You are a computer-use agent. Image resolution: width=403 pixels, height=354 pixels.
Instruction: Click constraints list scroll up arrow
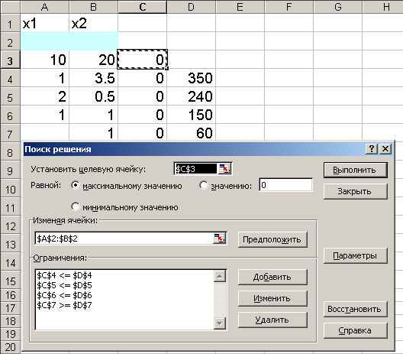tap(220, 276)
